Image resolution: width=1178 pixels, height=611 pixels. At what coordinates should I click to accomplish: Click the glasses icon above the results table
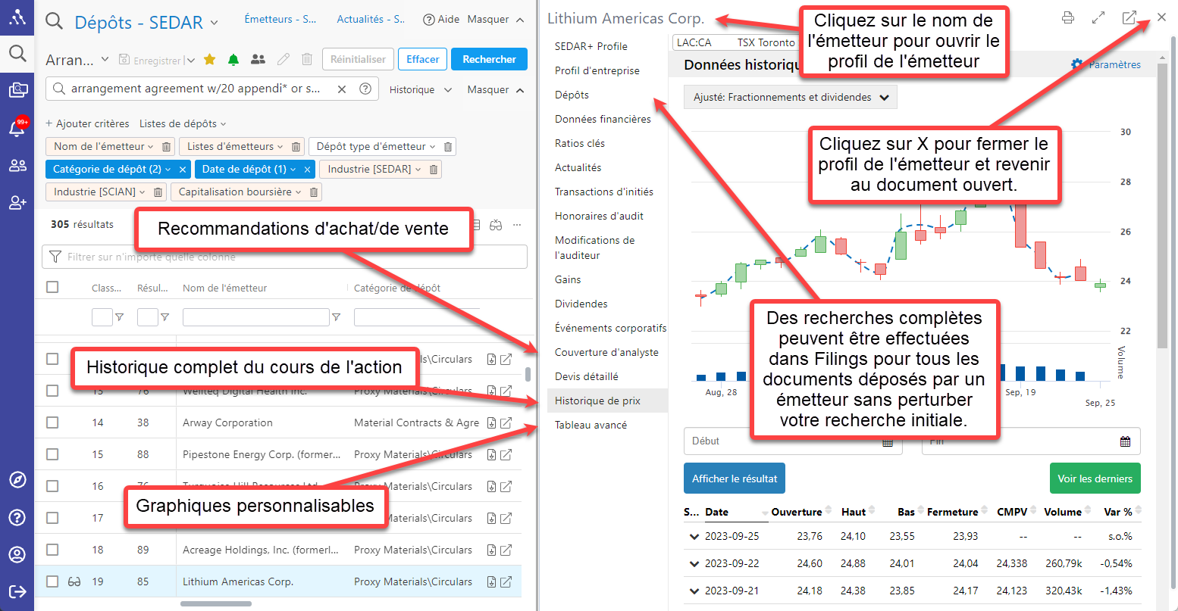[496, 225]
